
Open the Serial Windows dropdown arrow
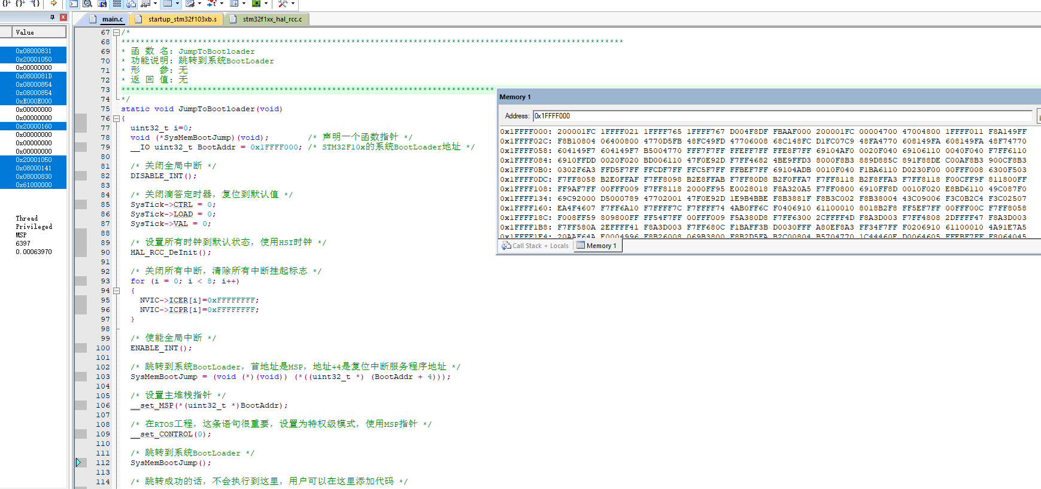pos(199,3)
